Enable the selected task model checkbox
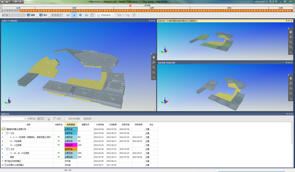 point(67,119)
